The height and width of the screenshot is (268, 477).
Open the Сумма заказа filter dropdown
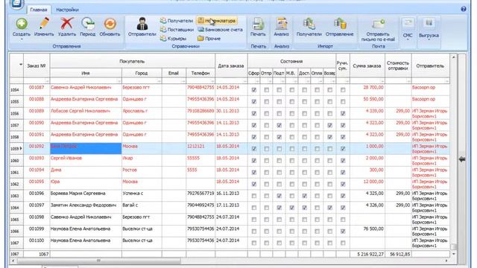[x=382, y=81]
